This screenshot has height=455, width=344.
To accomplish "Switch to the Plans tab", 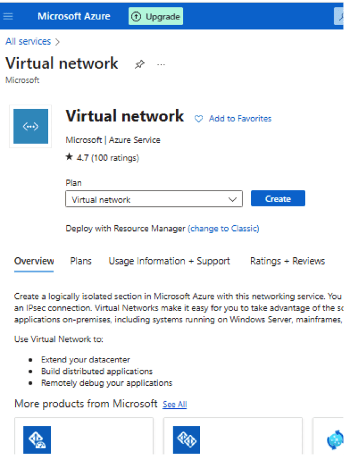I will (x=81, y=261).
